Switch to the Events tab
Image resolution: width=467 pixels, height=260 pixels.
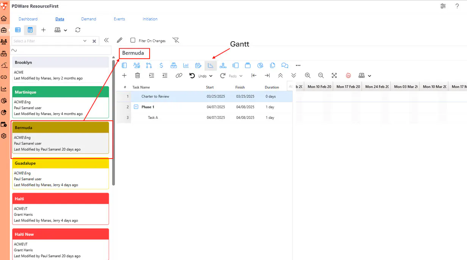(x=119, y=19)
